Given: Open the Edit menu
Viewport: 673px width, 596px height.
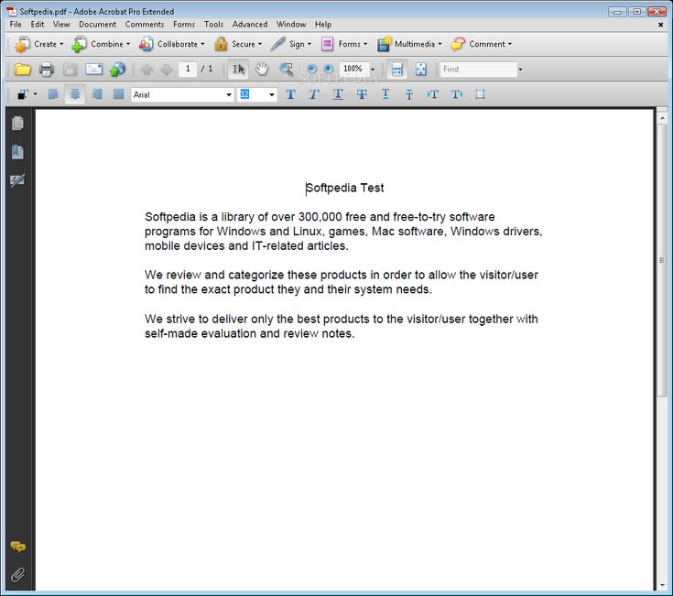Looking at the screenshot, I should coord(38,25).
